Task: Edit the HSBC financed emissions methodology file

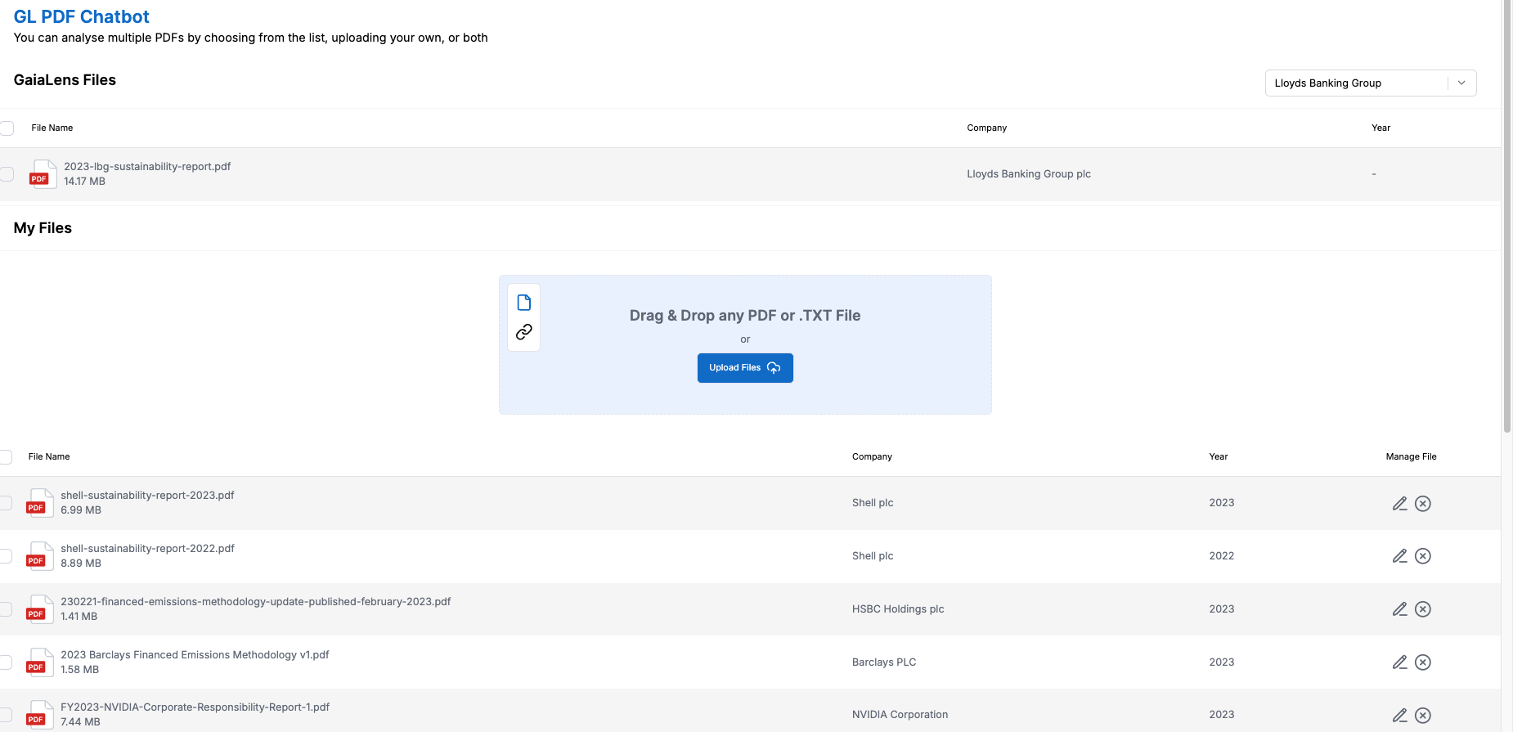Action: pyautogui.click(x=1399, y=609)
